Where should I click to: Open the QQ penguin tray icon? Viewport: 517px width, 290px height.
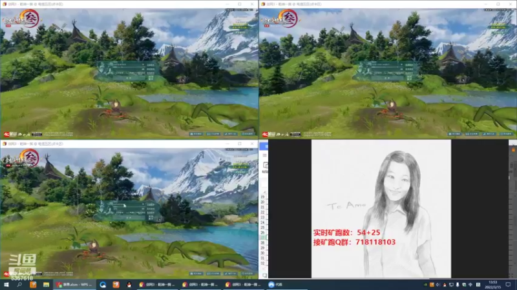point(445,285)
